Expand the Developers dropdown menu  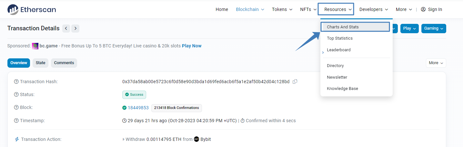[374, 9]
